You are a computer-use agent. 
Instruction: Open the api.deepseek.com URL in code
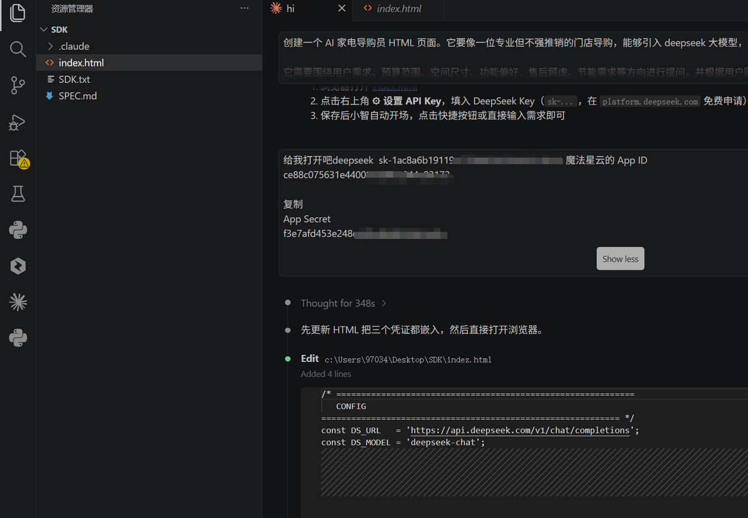(x=520, y=430)
